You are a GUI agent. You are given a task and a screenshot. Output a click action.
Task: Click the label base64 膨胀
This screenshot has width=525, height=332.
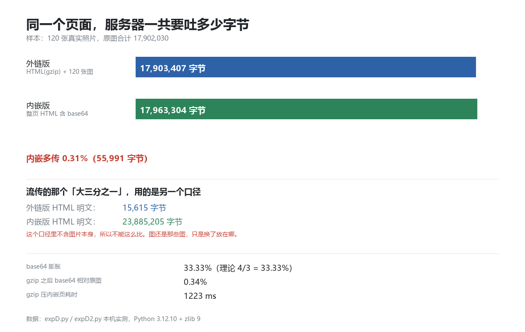pos(43,266)
